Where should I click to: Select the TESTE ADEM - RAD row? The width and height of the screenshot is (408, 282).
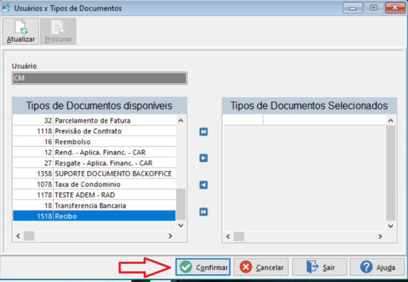point(94,195)
